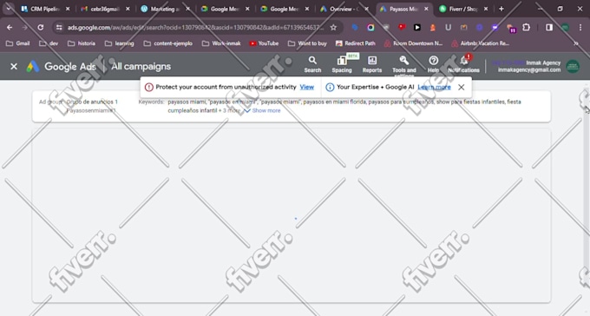
Task: Expand keywords with Show more
Action: [x=262, y=110]
